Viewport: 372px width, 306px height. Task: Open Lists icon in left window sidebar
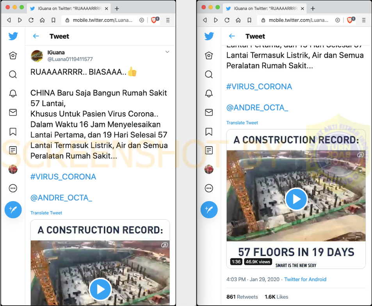pos(13,150)
